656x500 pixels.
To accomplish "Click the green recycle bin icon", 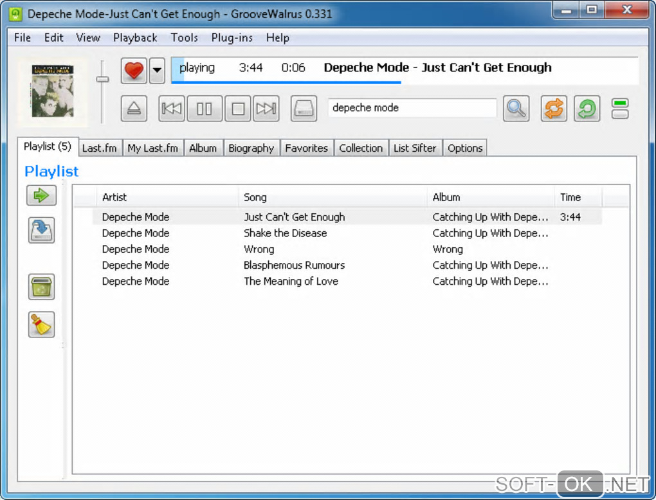I will coord(41,287).
